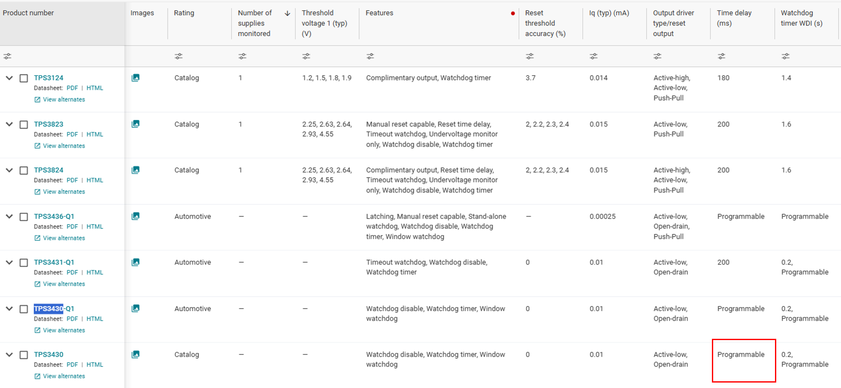This screenshot has width=841, height=388.
Task: Open image gallery icon for TPS3436-Q1
Action: tap(135, 216)
